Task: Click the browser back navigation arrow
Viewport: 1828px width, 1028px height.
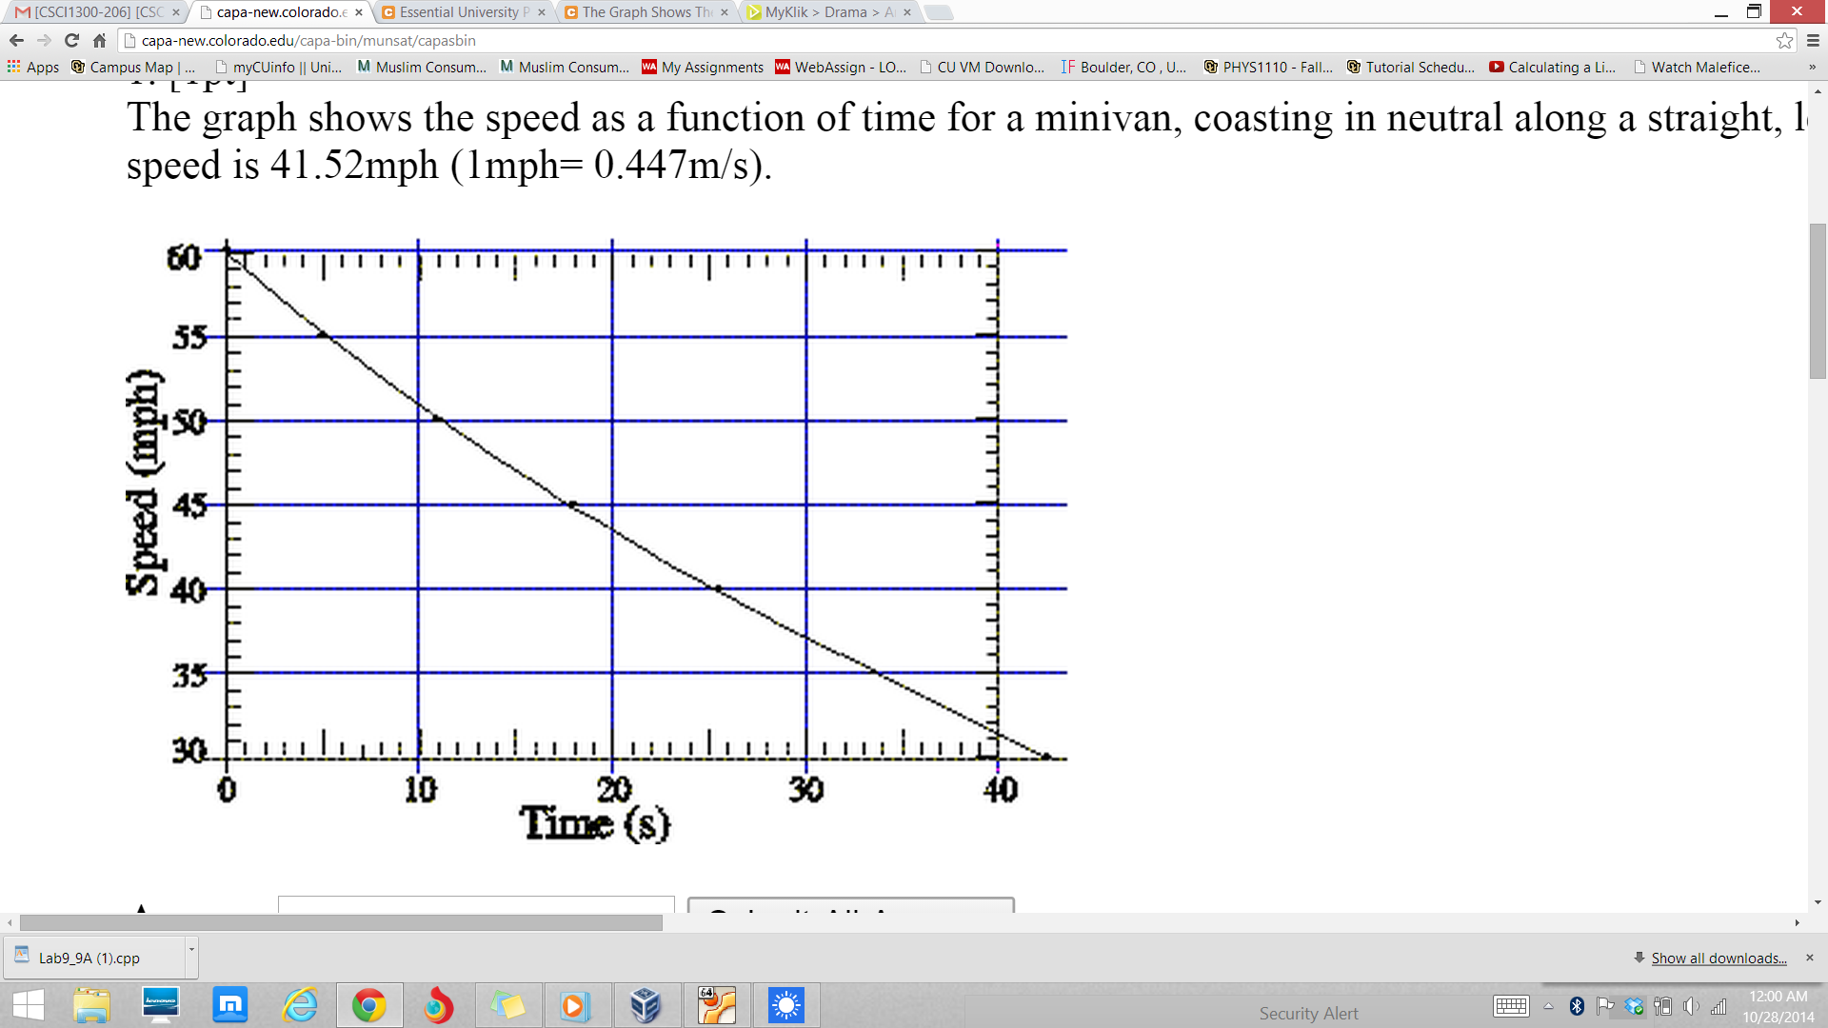Action: tap(16, 41)
